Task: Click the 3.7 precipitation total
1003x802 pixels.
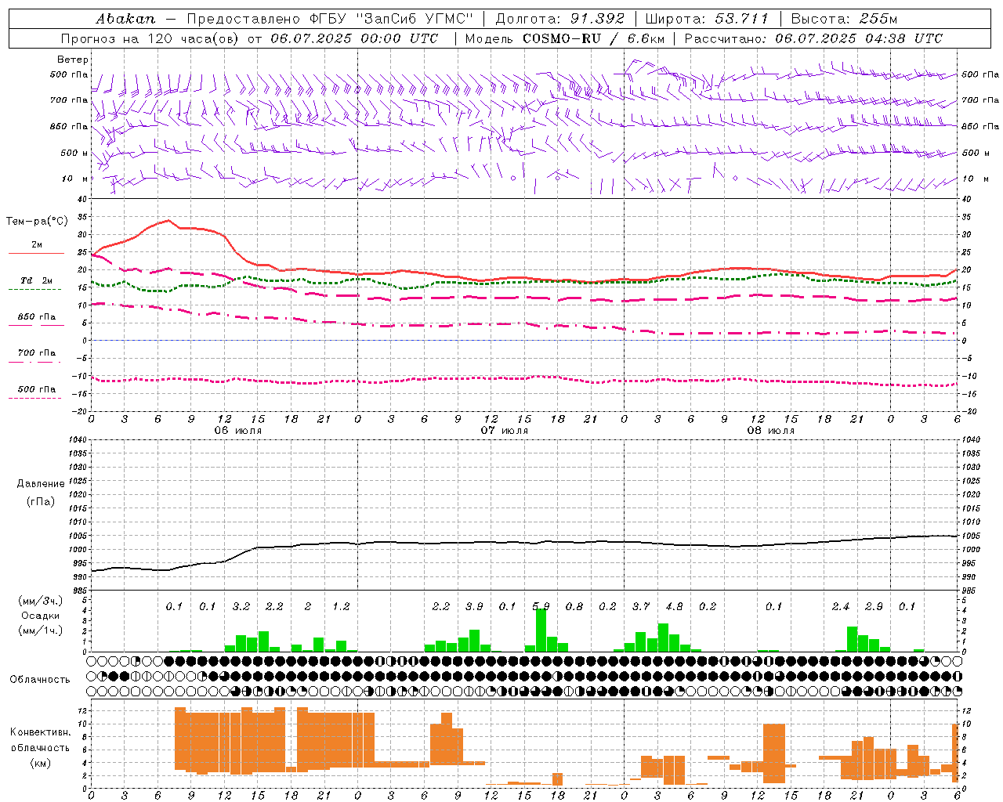Action: [x=641, y=606]
